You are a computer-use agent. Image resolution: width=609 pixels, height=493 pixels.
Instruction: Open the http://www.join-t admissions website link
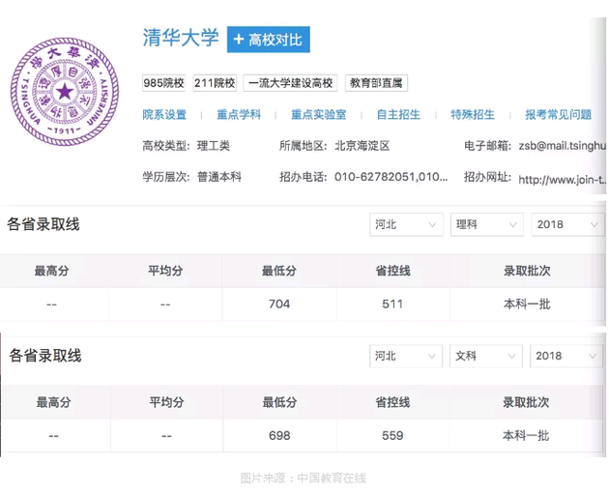[562, 180]
